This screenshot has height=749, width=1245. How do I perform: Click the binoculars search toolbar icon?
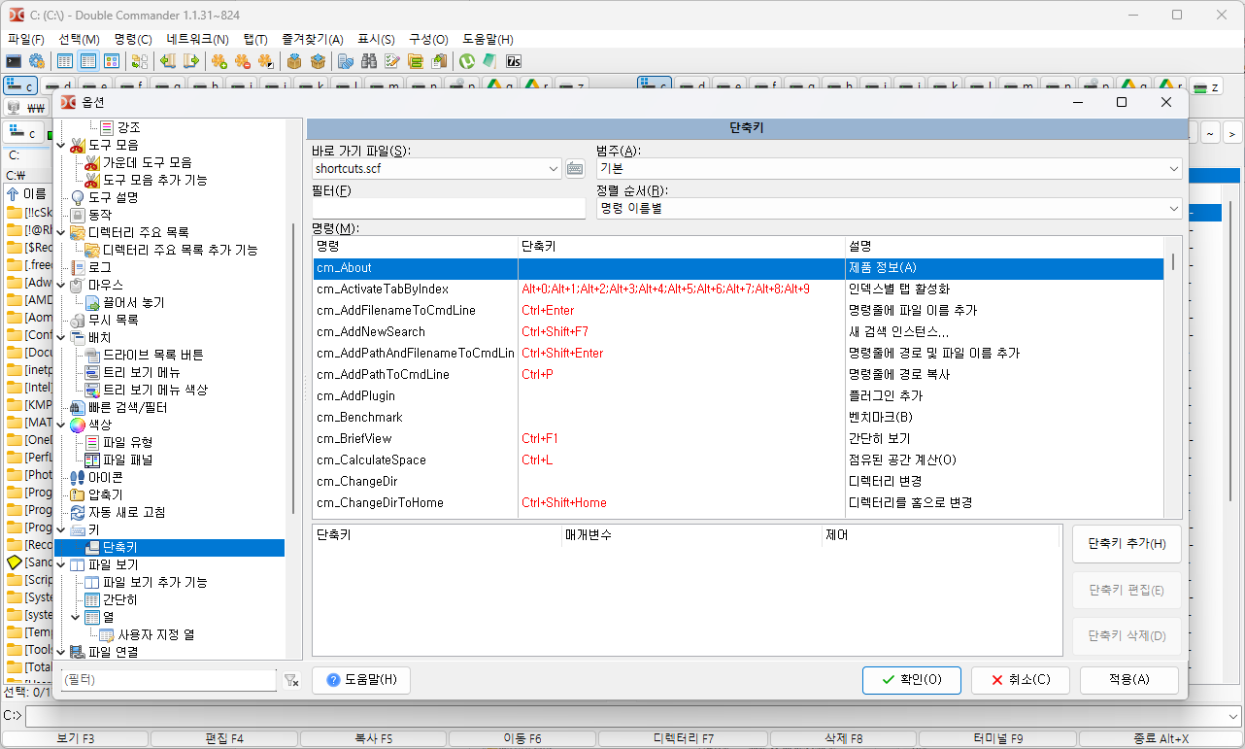[x=369, y=61]
